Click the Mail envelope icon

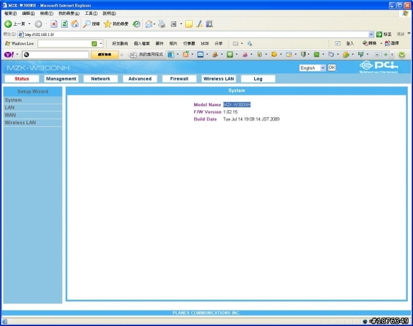149,24
